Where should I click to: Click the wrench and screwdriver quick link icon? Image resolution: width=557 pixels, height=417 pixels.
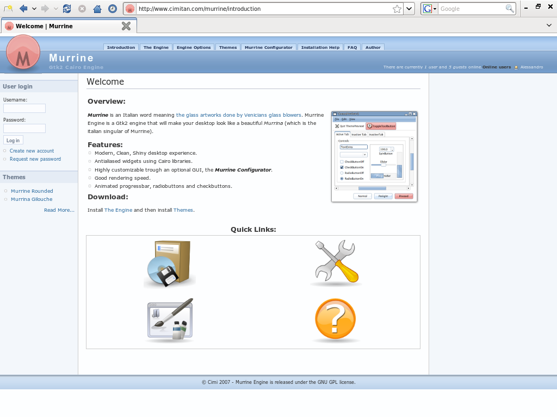point(336,263)
